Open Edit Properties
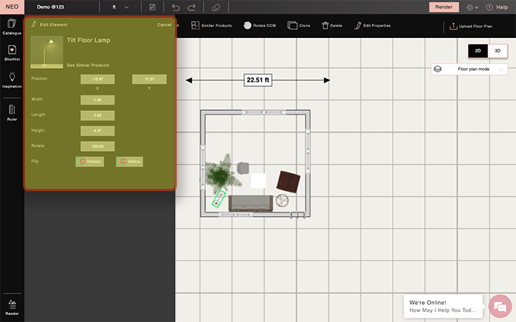The image size is (516, 322). 373,25
